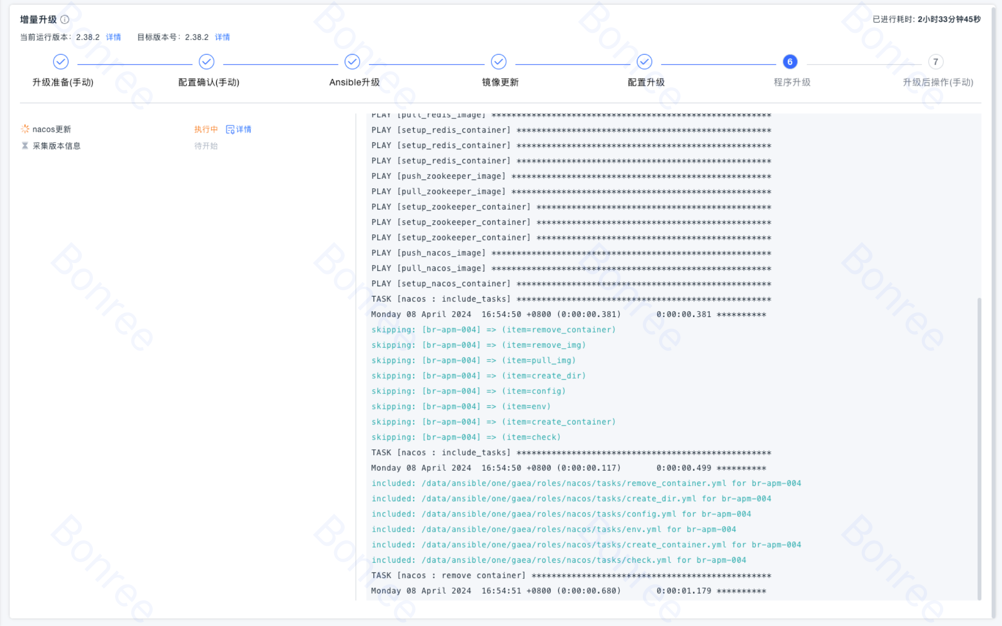Click the 升级后操作(手动) step label
This screenshot has height=626, width=1002.
[x=938, y=82]
